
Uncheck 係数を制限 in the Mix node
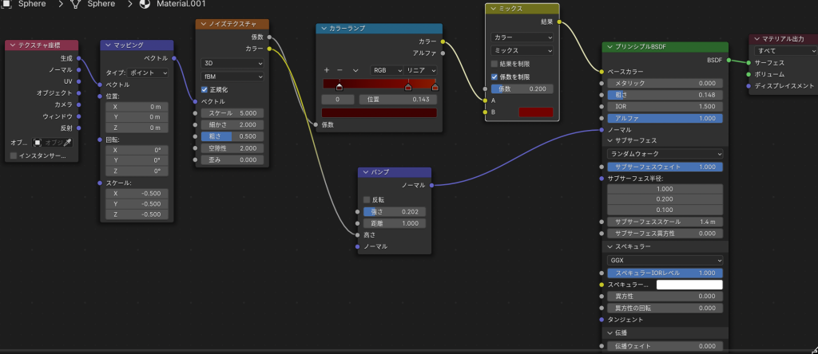pos(494,77)
